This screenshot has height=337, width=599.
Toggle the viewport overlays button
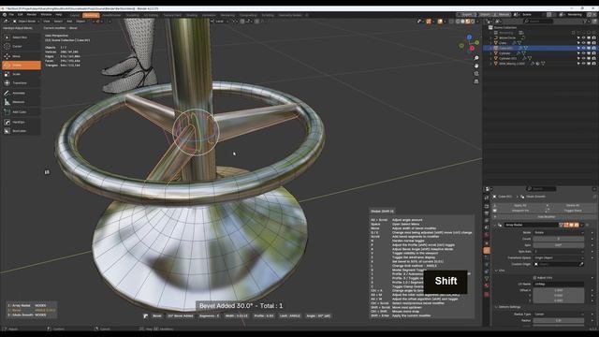point(440,22)
